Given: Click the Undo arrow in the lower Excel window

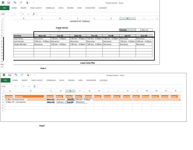Looking at the screenshot, I should pos(16,75).
